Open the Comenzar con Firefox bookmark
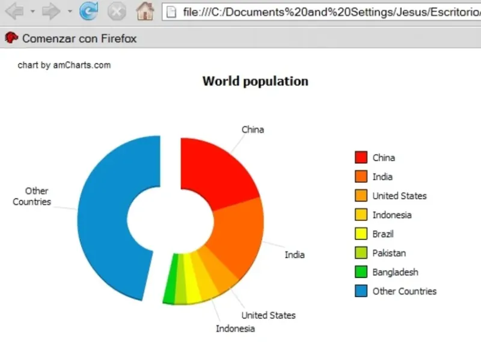481x361 pixels. (x=71, y=39)
